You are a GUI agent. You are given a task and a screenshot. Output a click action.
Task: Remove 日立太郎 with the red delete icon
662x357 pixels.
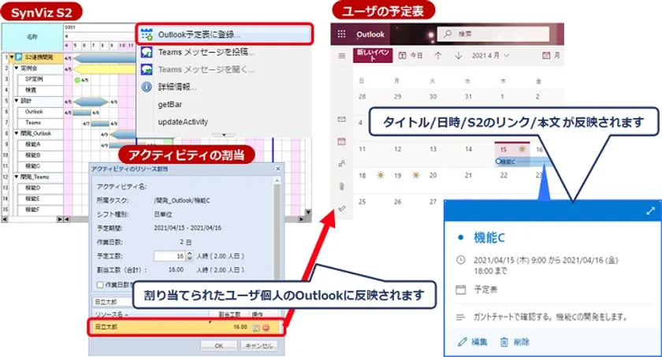pos(266,328)
